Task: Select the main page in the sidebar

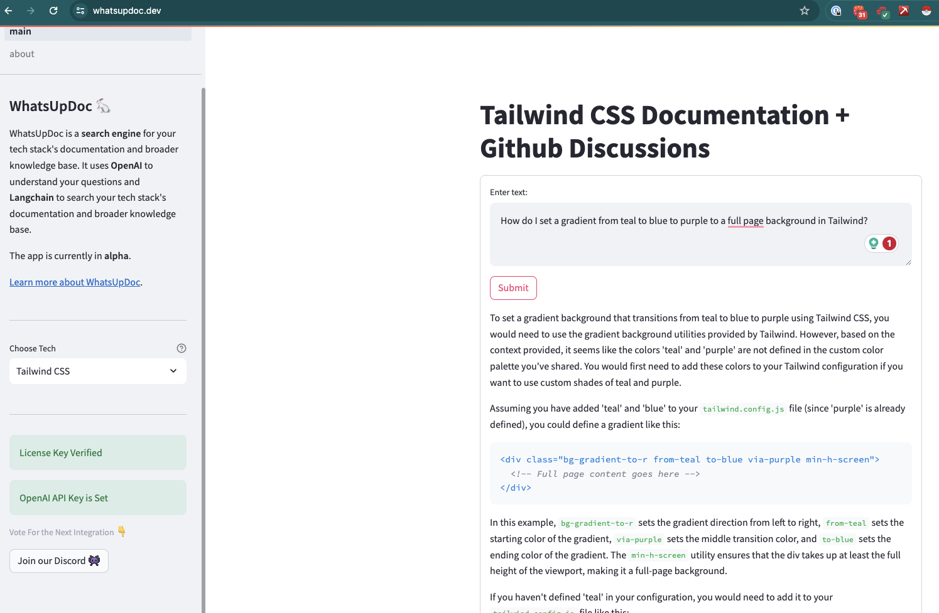Action: pyautogui.click(x=98, y=33)
